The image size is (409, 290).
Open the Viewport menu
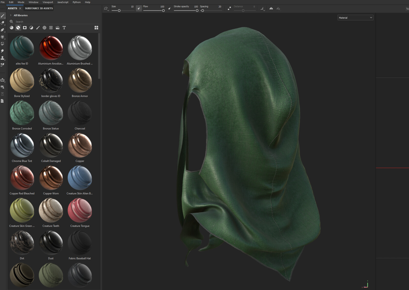pyautogui.click(x=48, y=2)
